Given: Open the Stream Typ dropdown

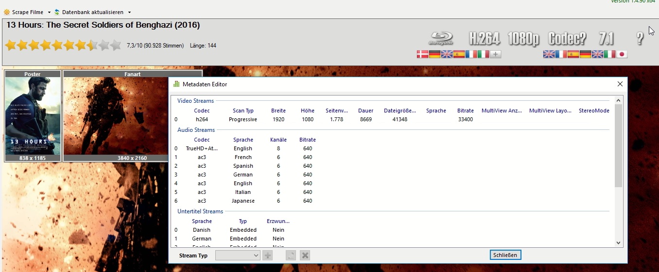Looking at the screenshot, I should [x=238, y=256].
